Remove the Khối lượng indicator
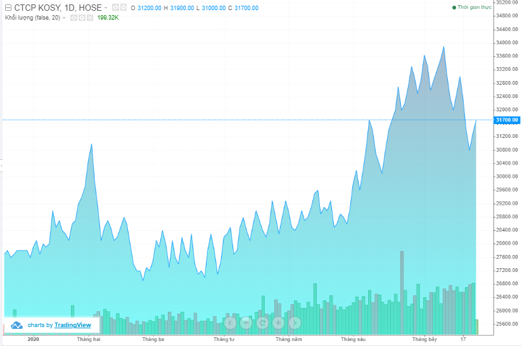Image resolution: width=522 pixels, height=346 pixels. 90,18
